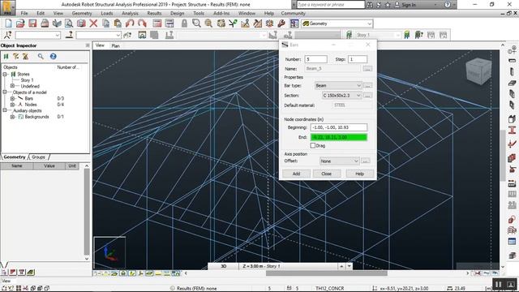This screenshot has height=292, width=519.
Task: Open the Analysis menu
Action: coord(130,13)
